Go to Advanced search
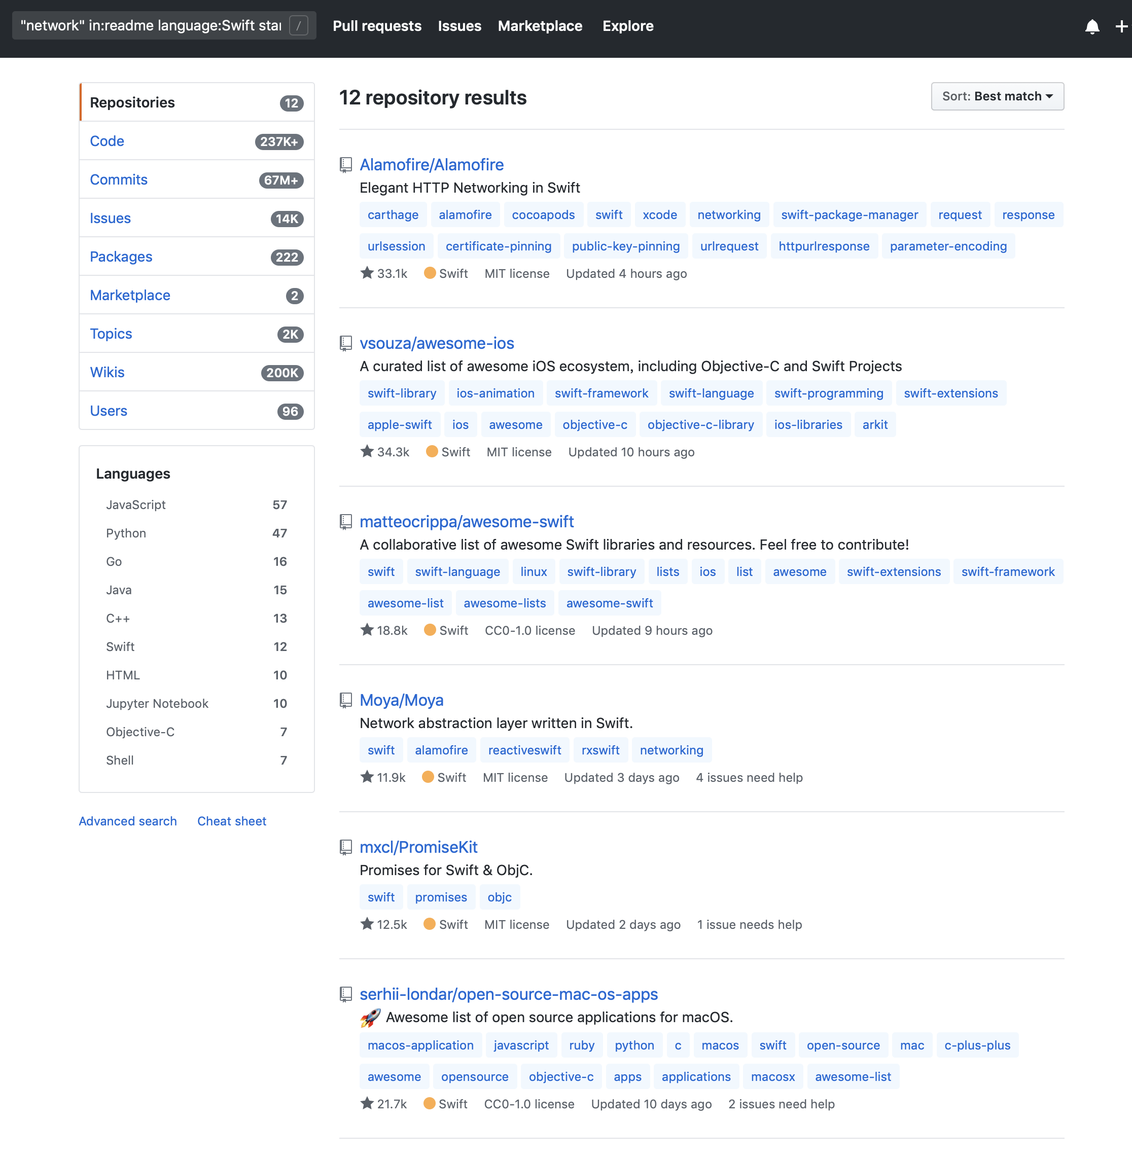Image resolution: width=1132 pixels, height=1157 pixels. point(128,821)
